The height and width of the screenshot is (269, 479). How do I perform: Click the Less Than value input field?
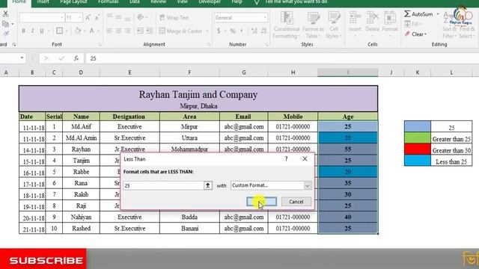click(x=163, y=185)
